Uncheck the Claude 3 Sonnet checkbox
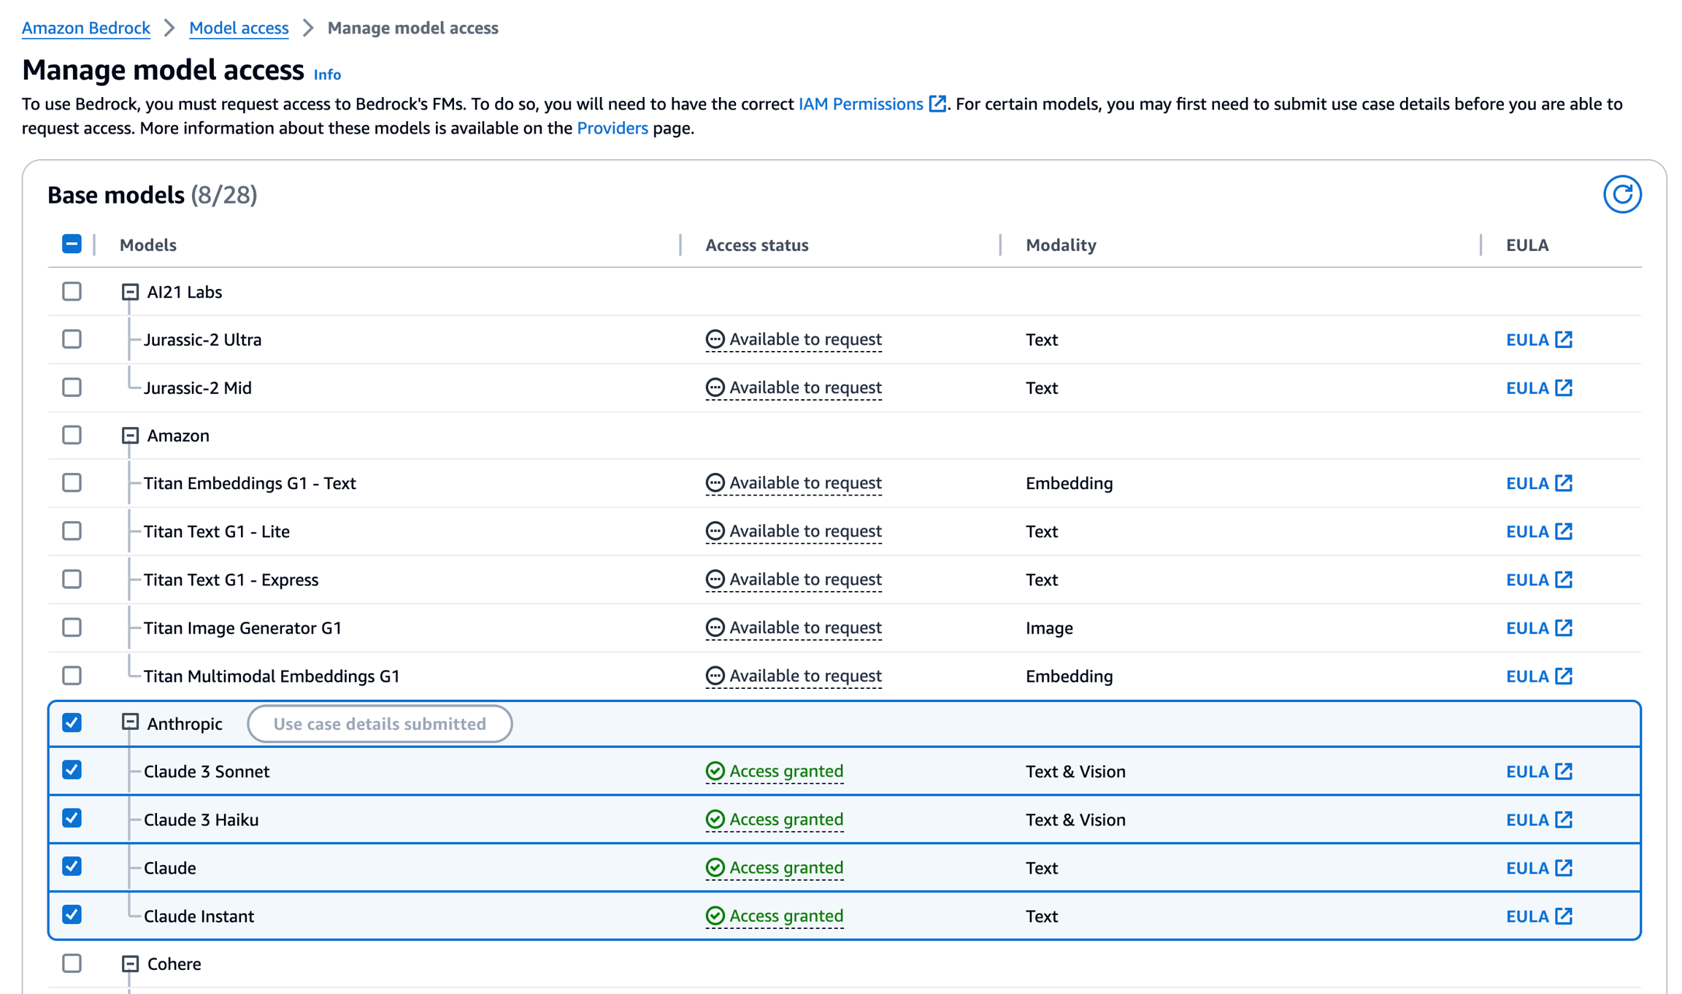The width and height of the screenshot is (1682, 994). pyautogui.click(x=72, y=771)
